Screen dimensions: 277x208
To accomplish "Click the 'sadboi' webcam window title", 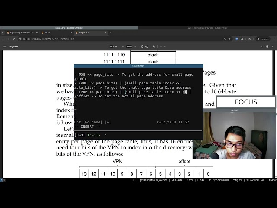I will [234, 110].
